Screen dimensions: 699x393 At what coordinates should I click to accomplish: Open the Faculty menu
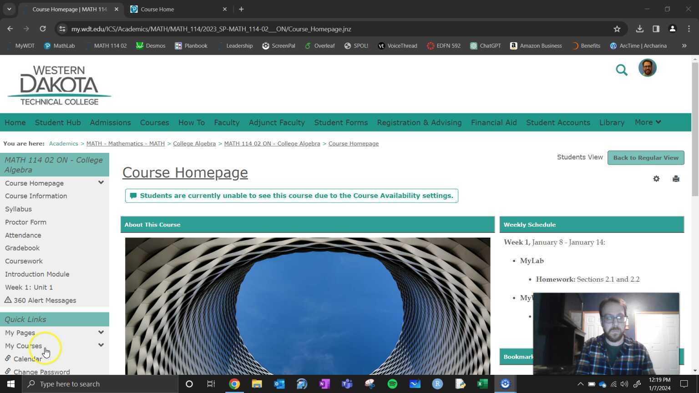[227, 122]
